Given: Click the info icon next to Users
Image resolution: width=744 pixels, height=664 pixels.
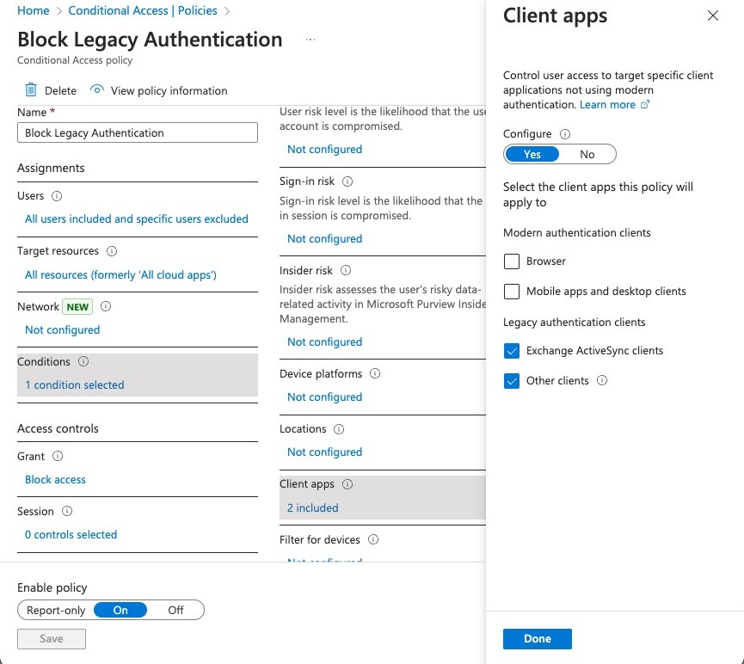Looking at the screenshot, I should (x=57, y=196).
